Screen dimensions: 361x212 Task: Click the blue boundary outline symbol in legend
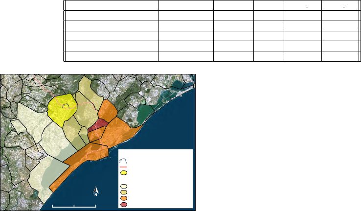coord(124,161)
